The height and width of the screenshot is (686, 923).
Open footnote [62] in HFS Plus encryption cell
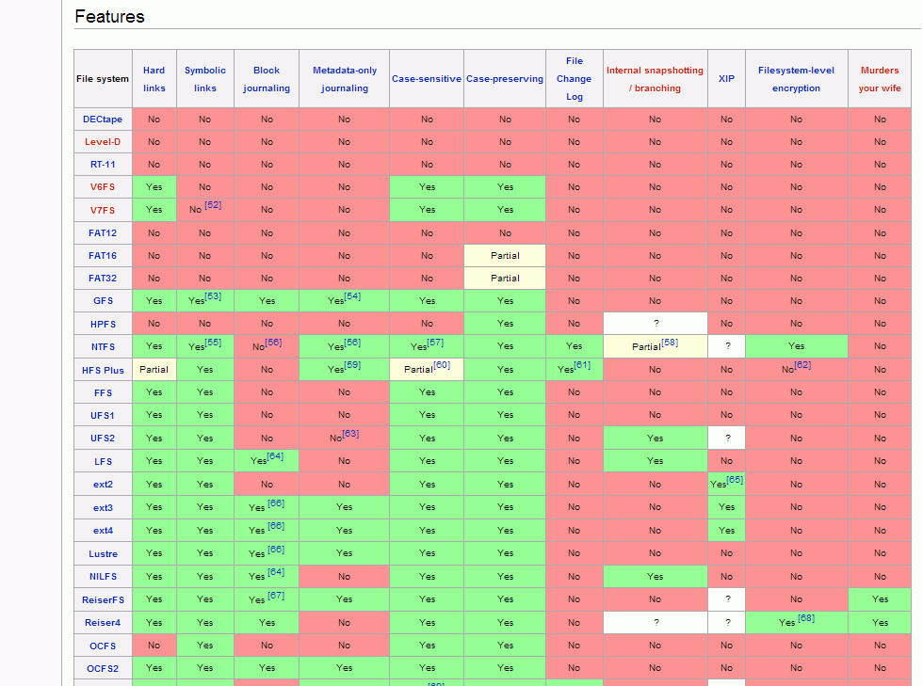802,365
